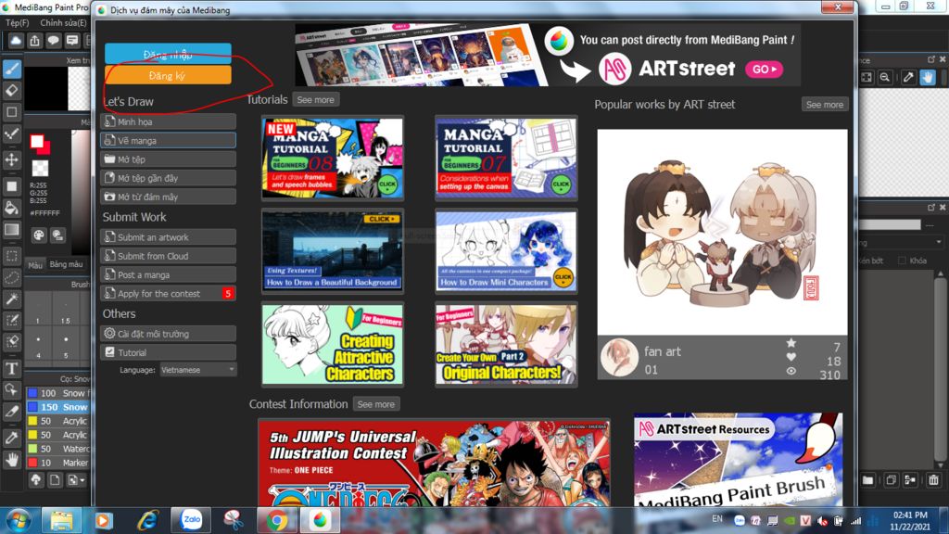Click Submit from Cloud
This screenshot has height=534, width=949.
tap(169, 256)
